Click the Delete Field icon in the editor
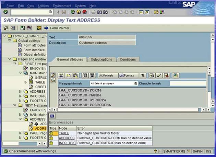This screenshot has width=216, height=157. 166,76
